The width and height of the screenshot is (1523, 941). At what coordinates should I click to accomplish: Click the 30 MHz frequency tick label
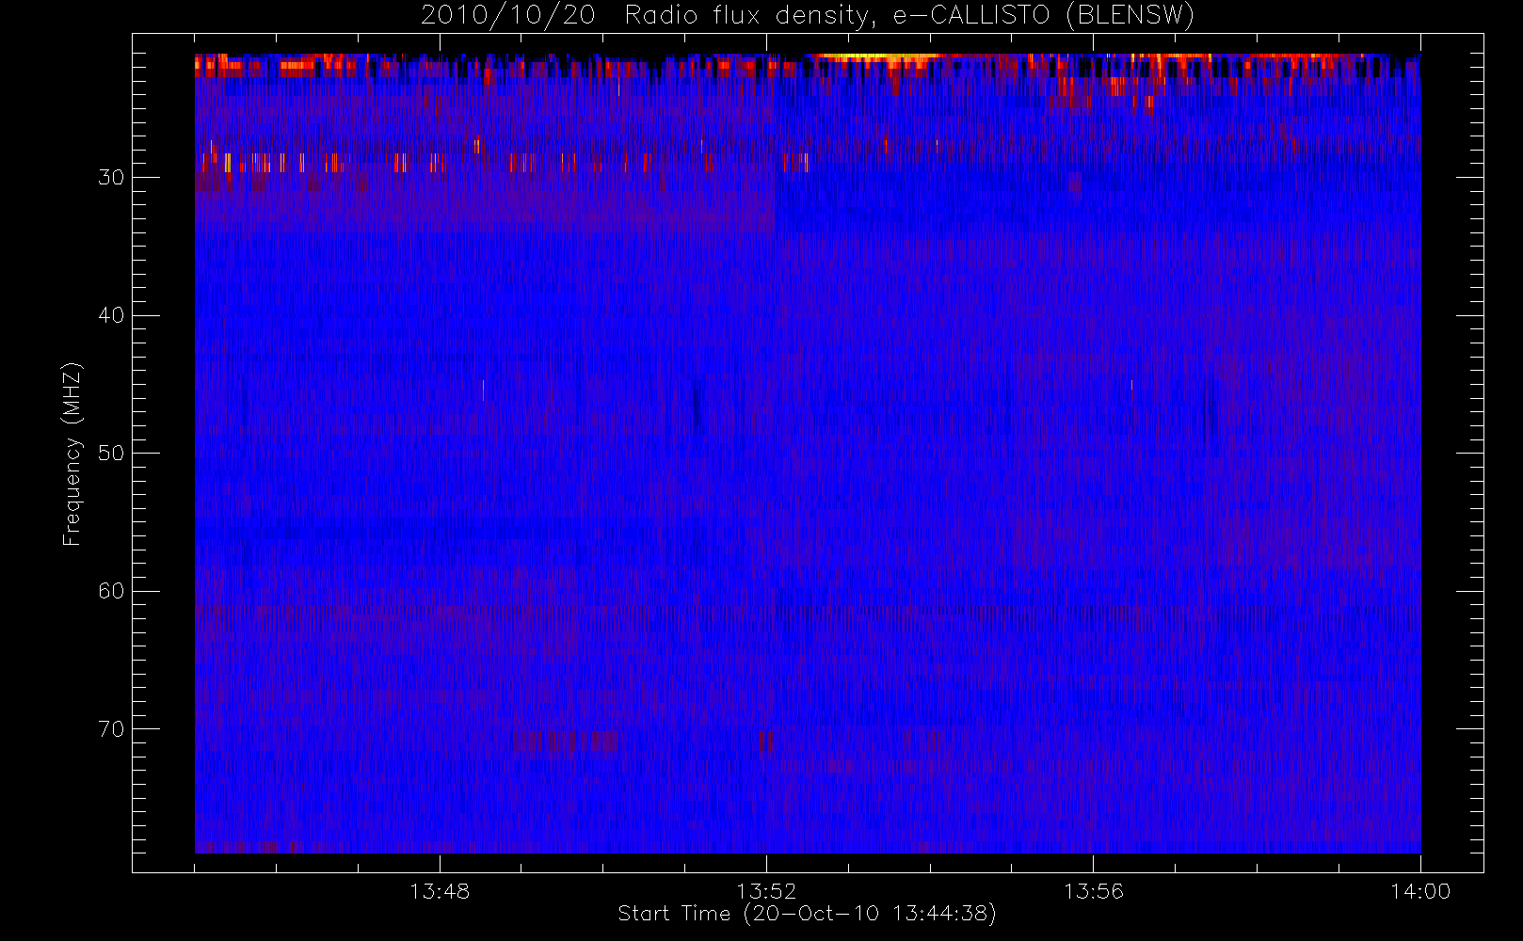pyautogui.click(x=111, y=177)
